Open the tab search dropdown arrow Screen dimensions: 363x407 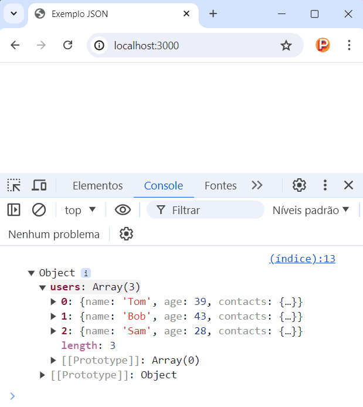click(x=13, y=13)
